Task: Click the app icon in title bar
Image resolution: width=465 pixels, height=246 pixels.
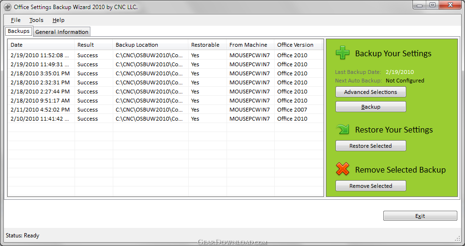Action: pyautogui.click(x=8, y=7)
